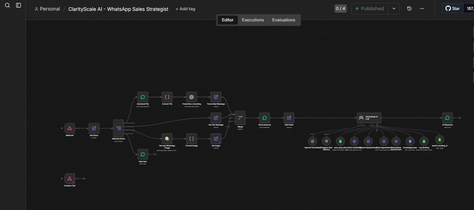Select the Decrypt WhatsApp Image node
The width and height of the screenshot is (474, 210).
click(167, 139)
